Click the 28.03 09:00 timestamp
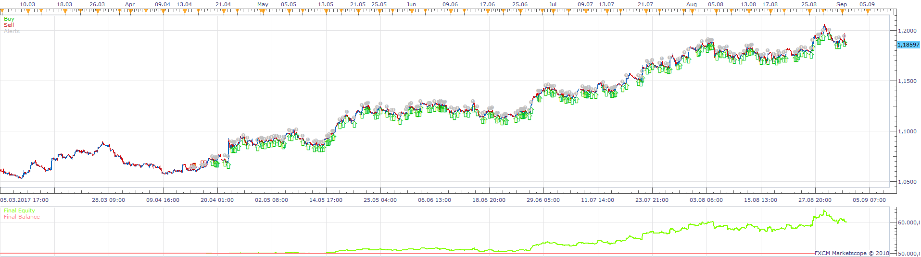 click(x=109, y=200)
